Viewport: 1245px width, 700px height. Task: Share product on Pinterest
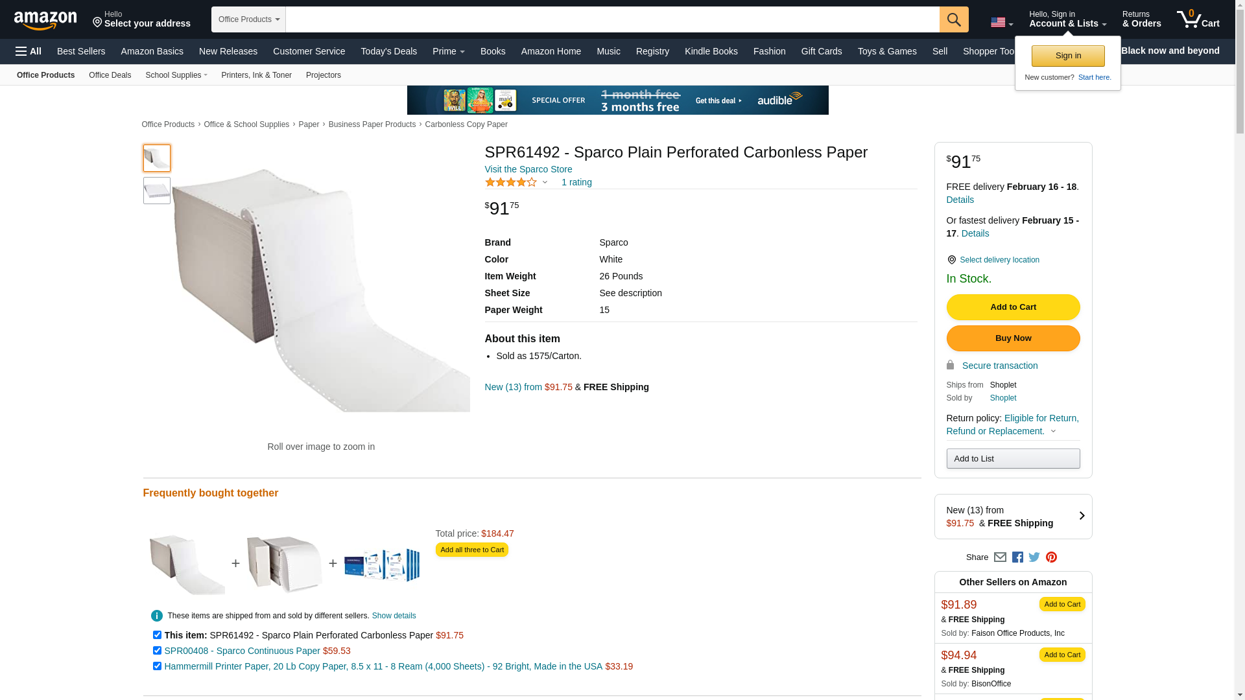[x=1051, y=557]
